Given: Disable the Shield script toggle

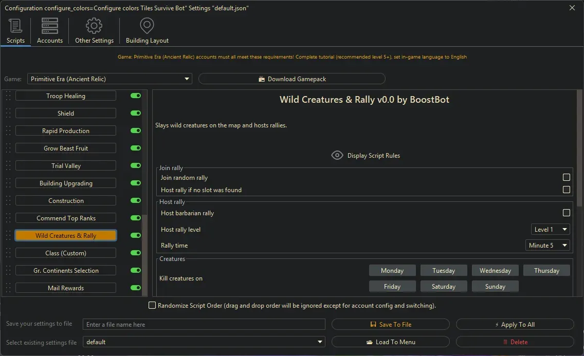Looking at the screenshot, I should (136, 113).
